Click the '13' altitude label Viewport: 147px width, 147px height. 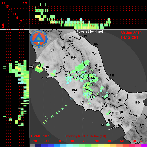[x=11, y=10]
